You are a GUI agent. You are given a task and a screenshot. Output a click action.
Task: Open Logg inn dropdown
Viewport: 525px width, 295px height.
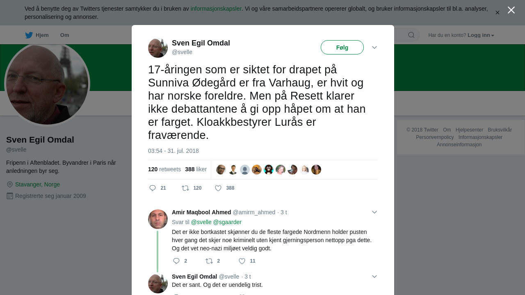tap(481, 35)
